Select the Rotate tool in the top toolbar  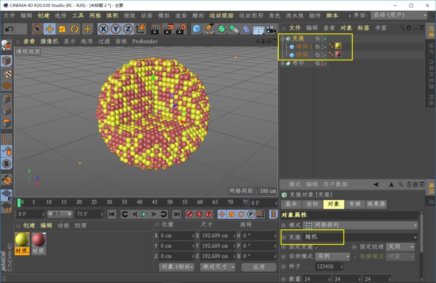[x=75, y=29]
